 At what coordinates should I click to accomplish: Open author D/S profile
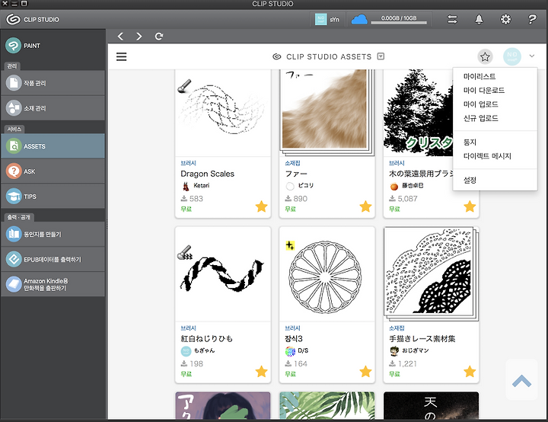point(303,350)
